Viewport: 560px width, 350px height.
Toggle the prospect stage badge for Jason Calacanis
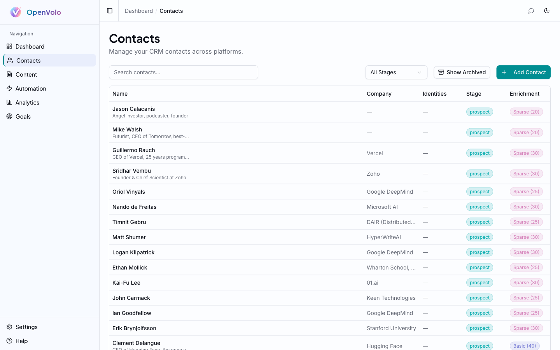[x=479, y=112]
